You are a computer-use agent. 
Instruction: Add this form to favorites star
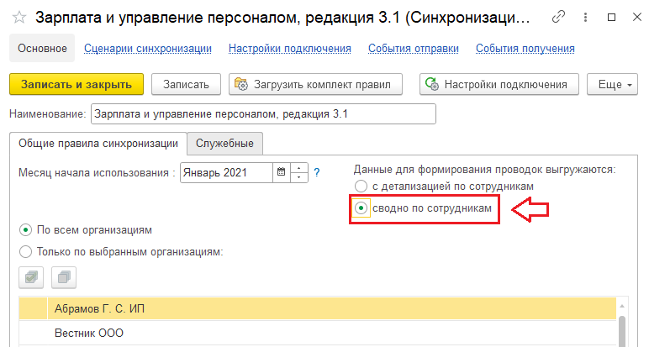[19, 18]
